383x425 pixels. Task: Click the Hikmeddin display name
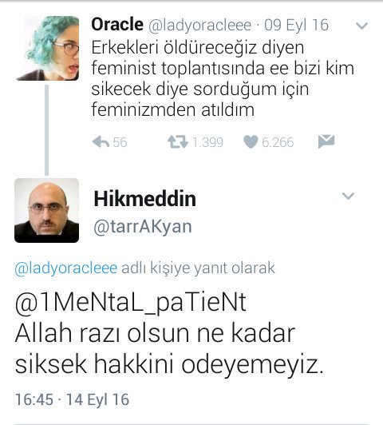[144, 199]
